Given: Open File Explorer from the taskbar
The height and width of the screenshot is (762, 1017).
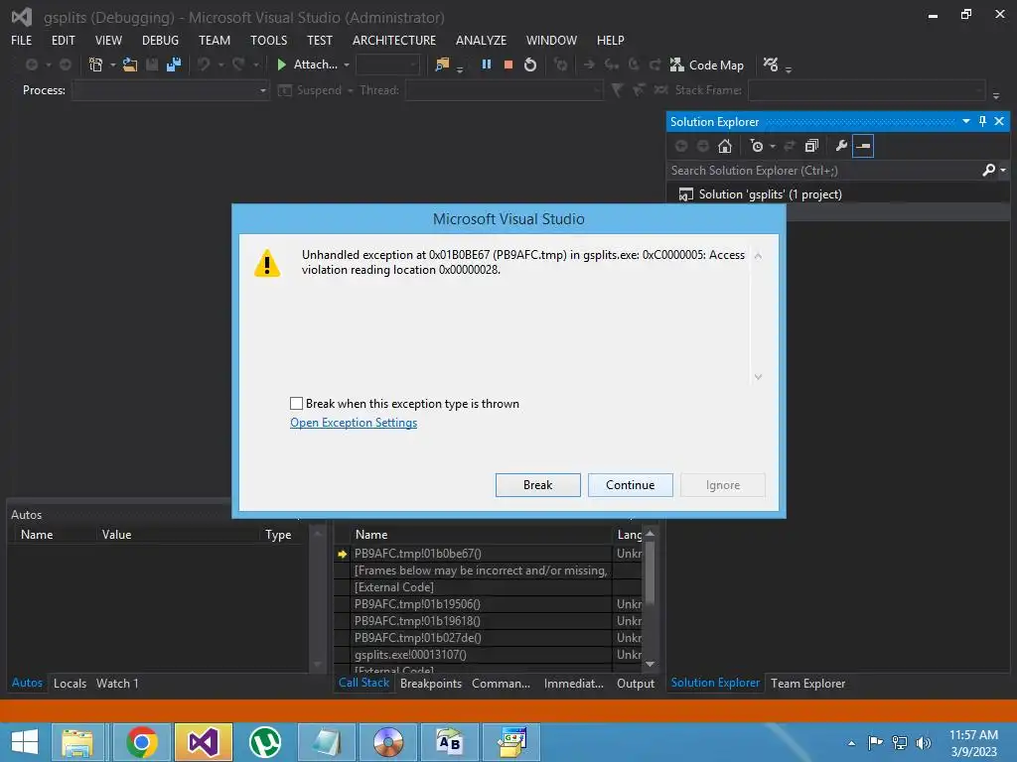Looking at the screenshot, I should pos(77,742).
